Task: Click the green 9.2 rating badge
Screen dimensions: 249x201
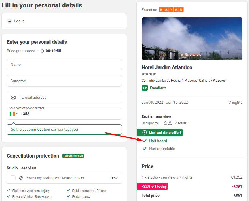Action: [x=145, y=88]
